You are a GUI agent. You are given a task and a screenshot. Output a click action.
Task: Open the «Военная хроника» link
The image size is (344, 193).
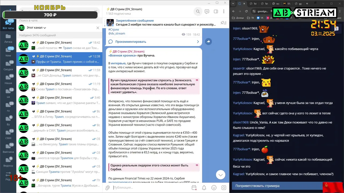[x=122, y=55]
